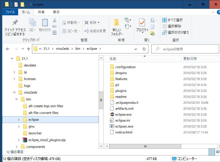Select the artifacts.xml file
The width and height of the screenshot is (220, 162).
coord(122,109)
